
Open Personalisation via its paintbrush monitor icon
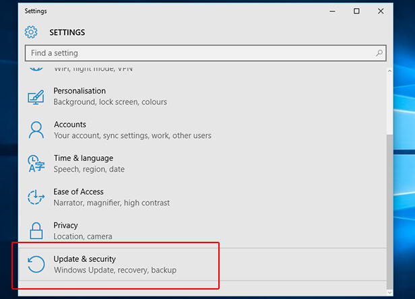(x=36, y=97)
